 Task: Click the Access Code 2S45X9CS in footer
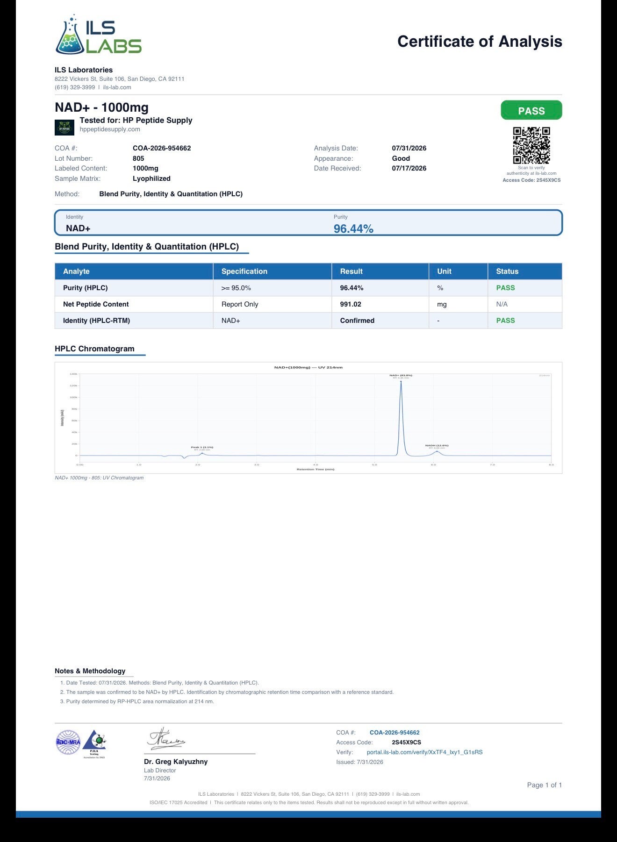406,742
